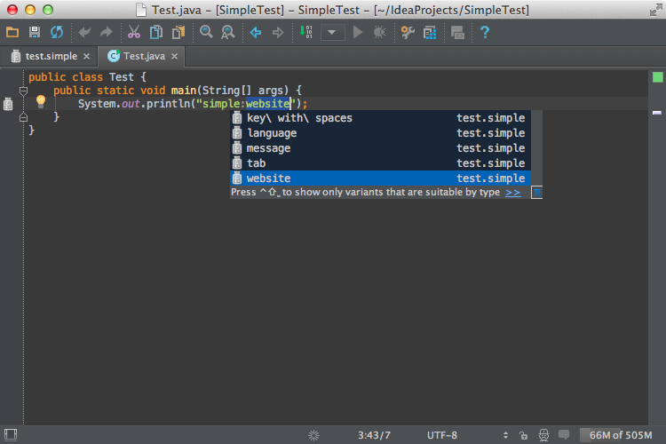This screenshot has width=666, height=444.
Task: Click the yellow intention light bulb
Action: (x=40, y=103)
